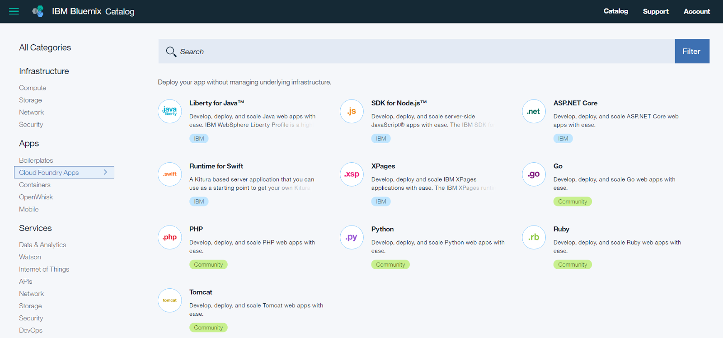Open Storage under Infrastructure
The height and width of the screenshot is (338, 723).
point(30,100)
